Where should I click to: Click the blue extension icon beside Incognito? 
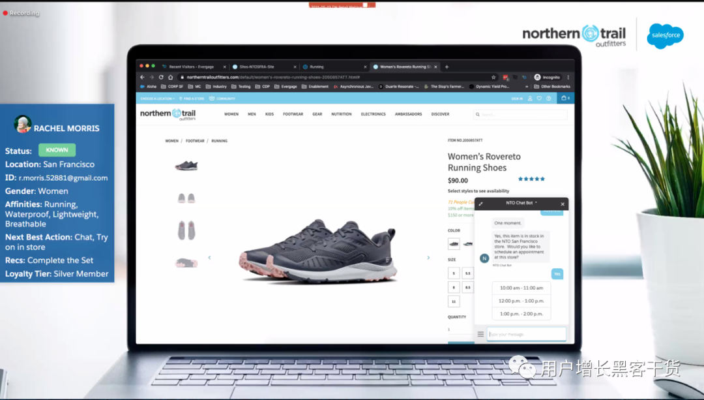coord(524,77)
